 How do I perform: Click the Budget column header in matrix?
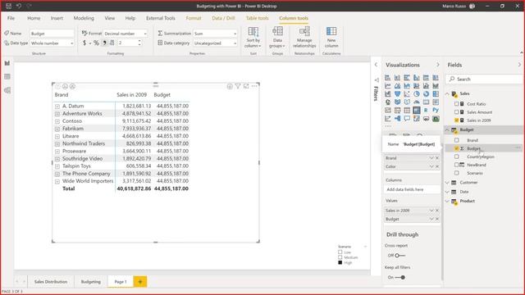162,95
